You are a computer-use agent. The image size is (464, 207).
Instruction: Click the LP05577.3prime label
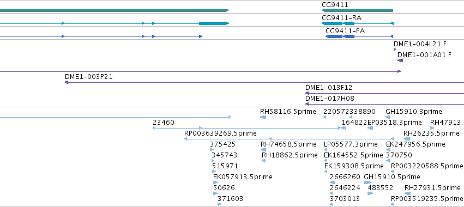click(351, 144)
